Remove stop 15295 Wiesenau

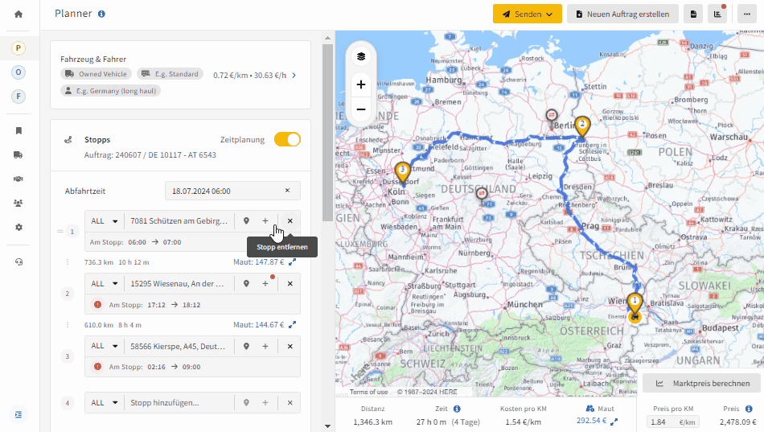(290, 283)
